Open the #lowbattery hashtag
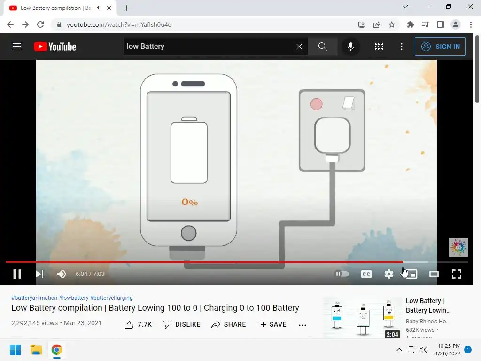Viewport: 481px width, 361px height. coord(74,298)
